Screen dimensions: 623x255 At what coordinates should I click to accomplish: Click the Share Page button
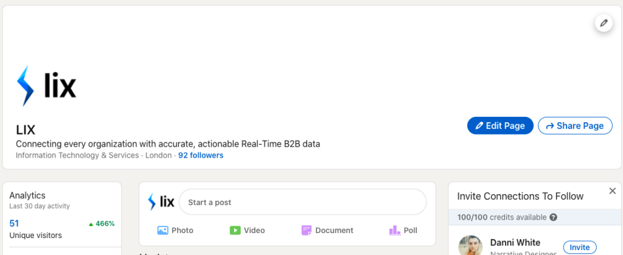pos(575,126)
